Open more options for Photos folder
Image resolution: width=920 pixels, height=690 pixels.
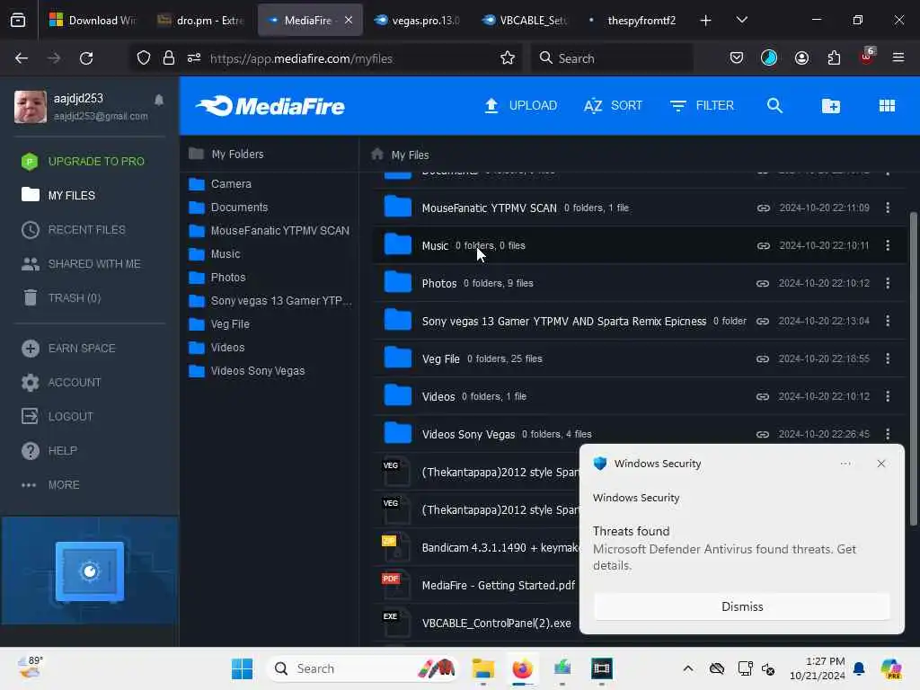click(x=887, y=283)
